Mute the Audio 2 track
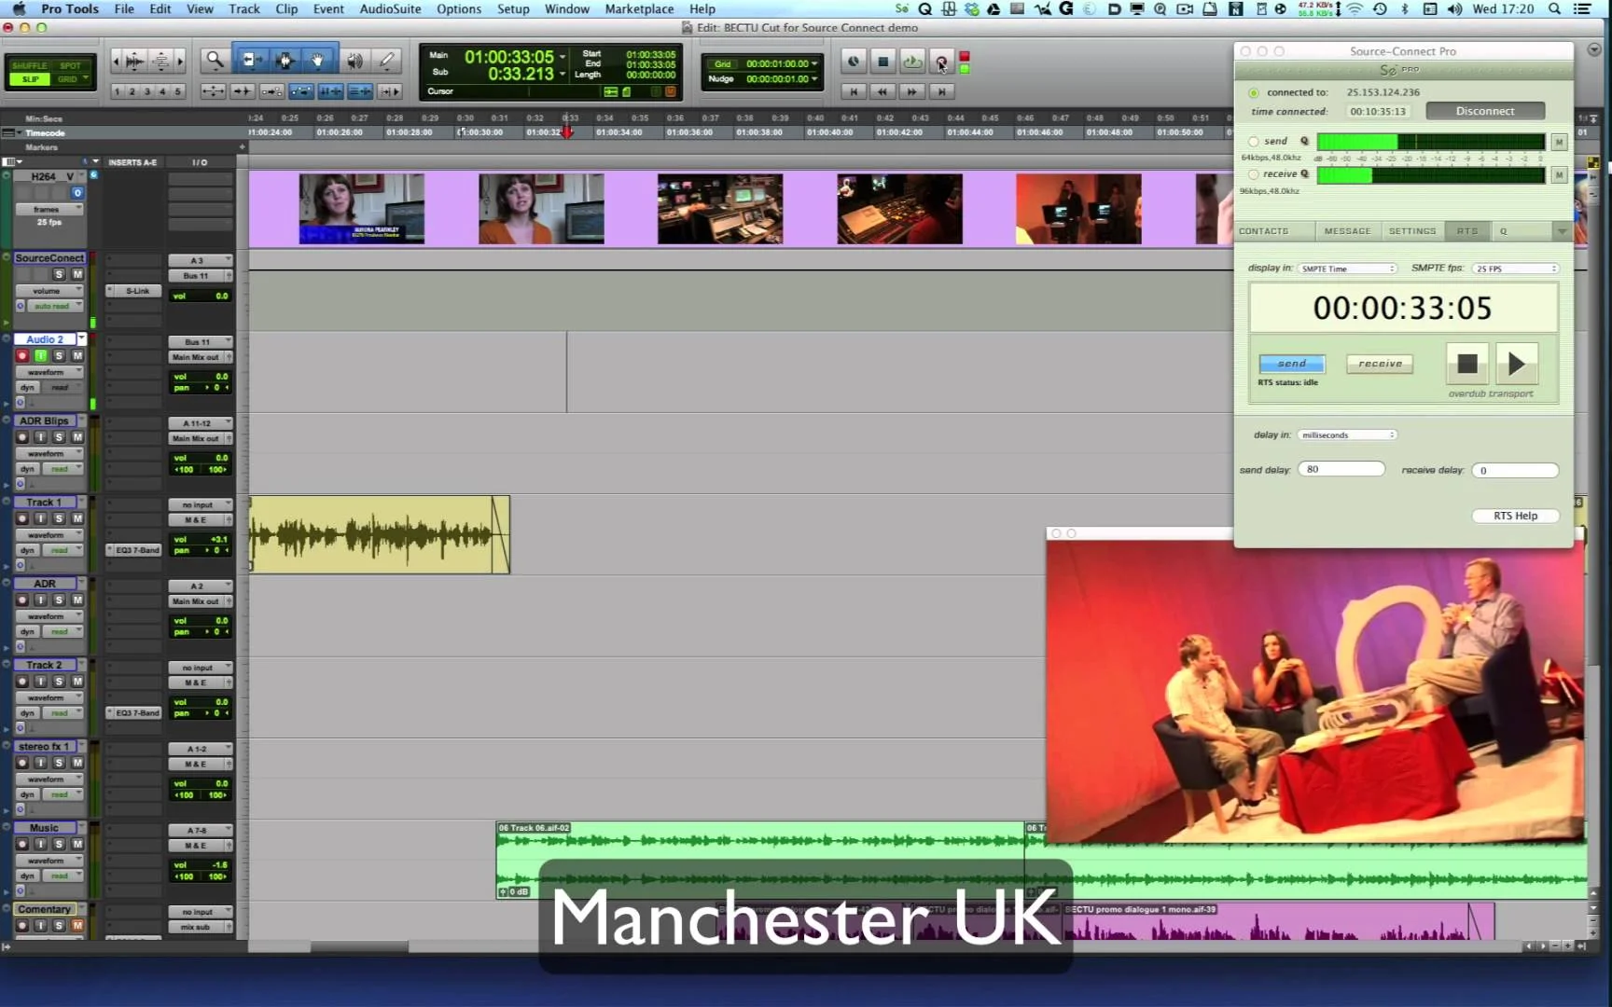 pyautogui.click(x=78, y=355)
